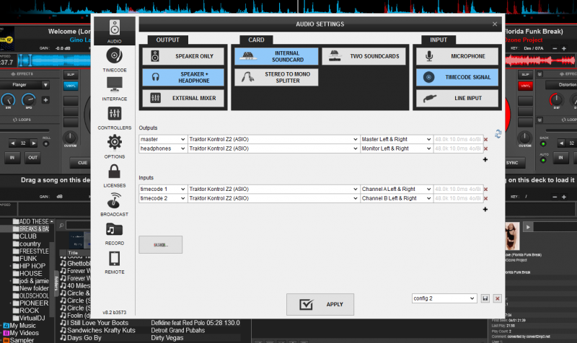Close the Audio Settings dialog

(x=495, y=24)
